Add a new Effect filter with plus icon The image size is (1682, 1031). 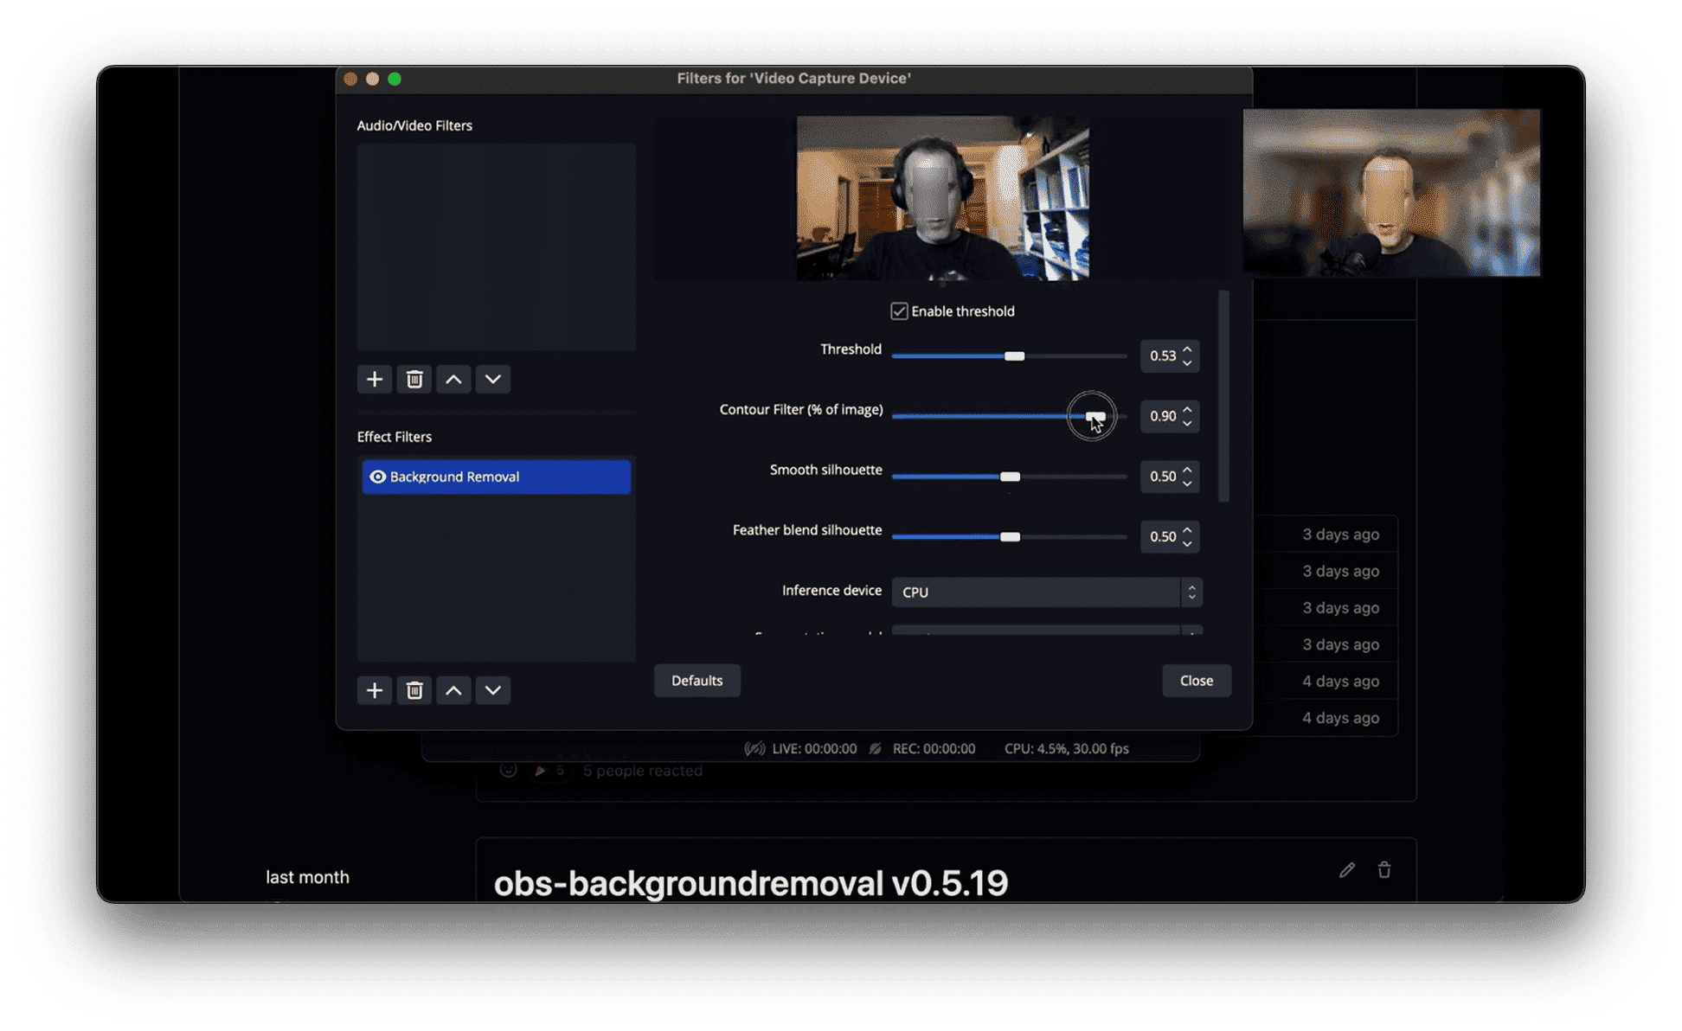[374, 690]
